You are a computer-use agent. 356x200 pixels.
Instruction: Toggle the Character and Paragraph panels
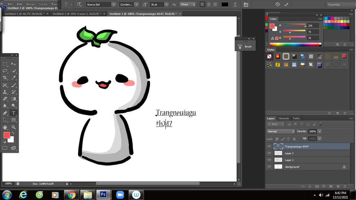[x=246, y=5]
